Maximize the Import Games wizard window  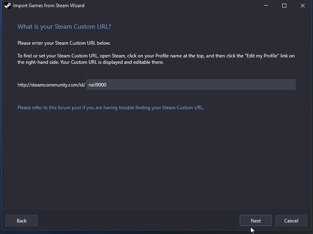[x=284, y=6]
